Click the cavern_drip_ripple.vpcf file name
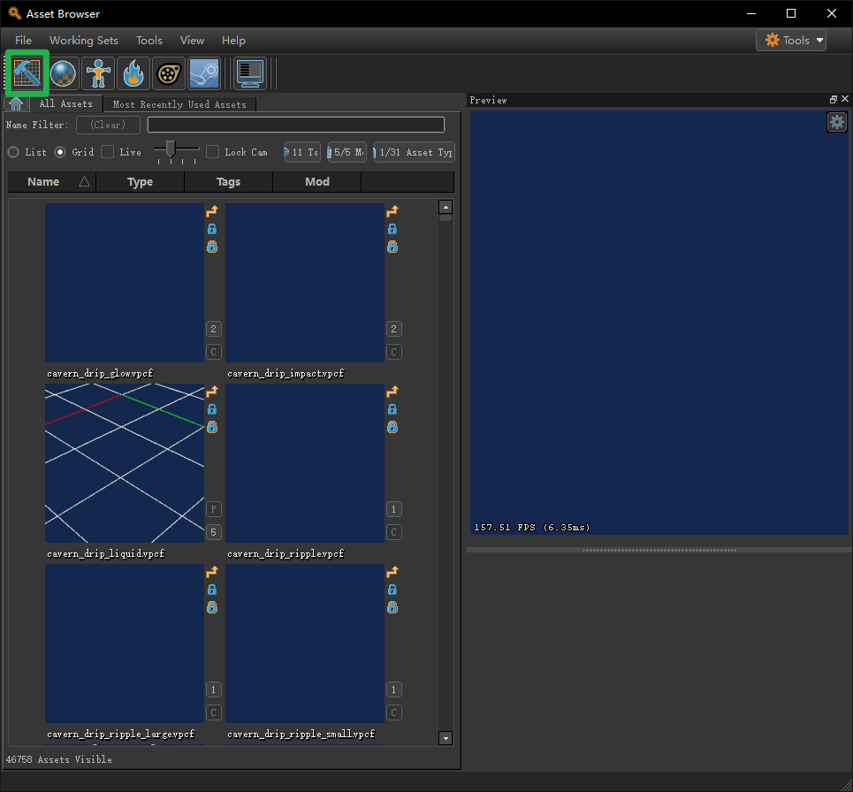853x792 pixels. 286,553
